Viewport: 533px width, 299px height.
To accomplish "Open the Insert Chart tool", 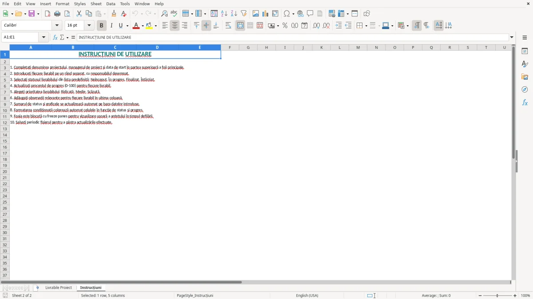I will coord(265,13).
